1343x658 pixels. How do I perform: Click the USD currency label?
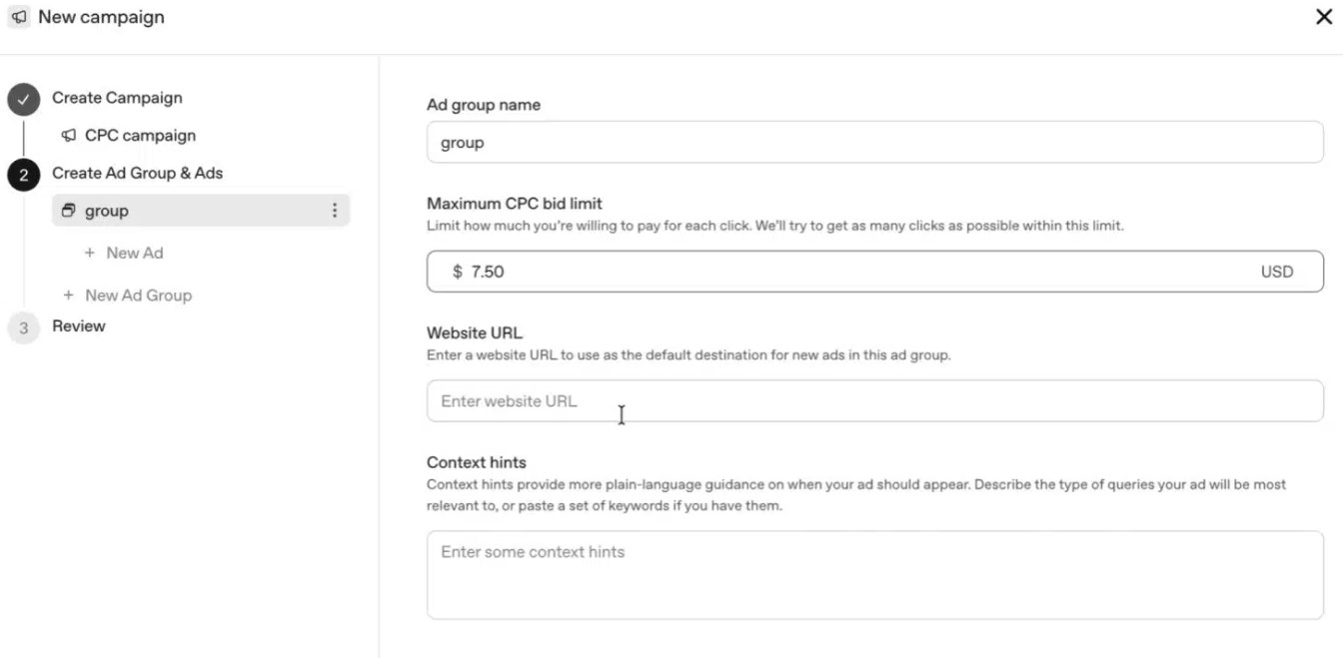1277,272
